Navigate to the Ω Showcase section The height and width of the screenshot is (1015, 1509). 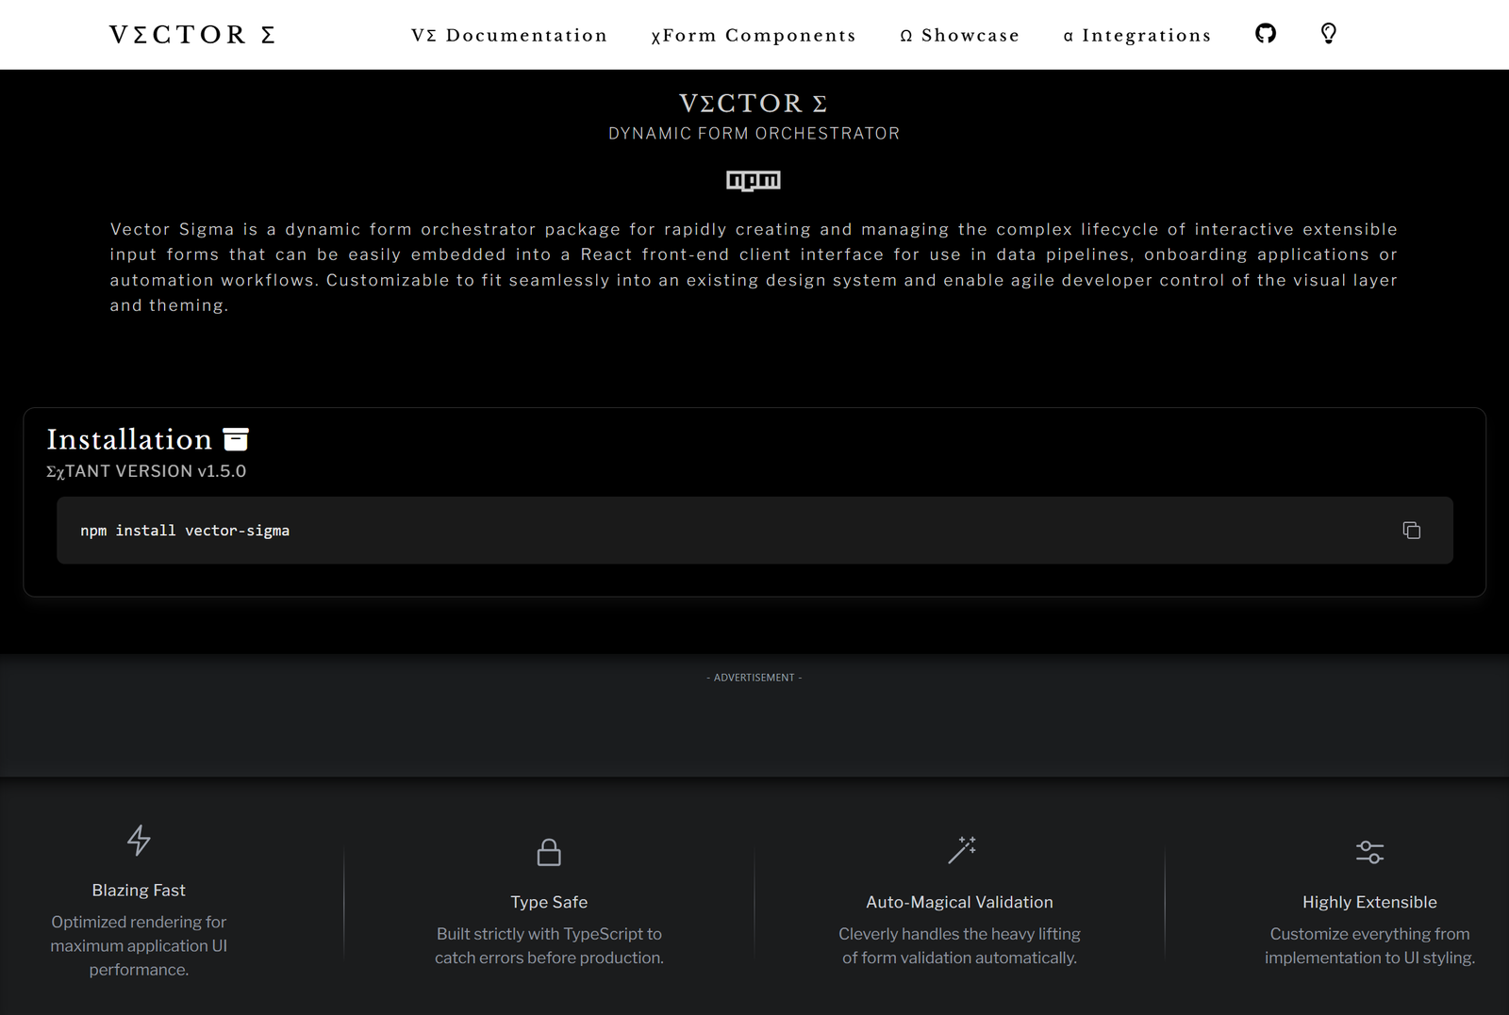[x=959, y=36]
